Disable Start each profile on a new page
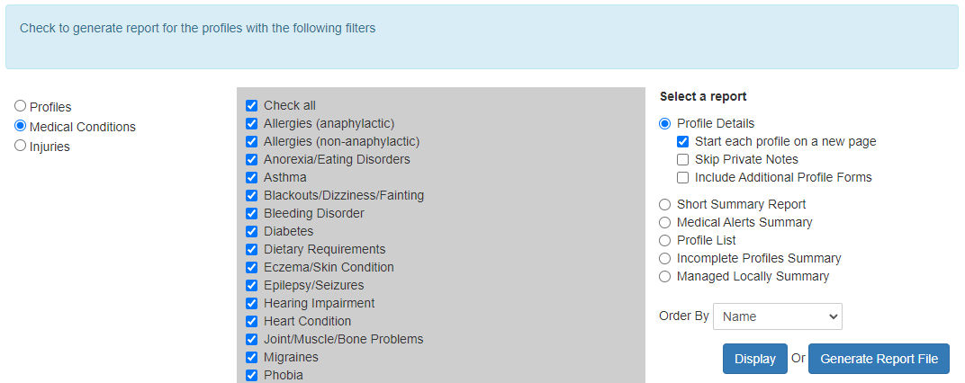The height and width of the screenshot is (383, 965). (x=683, y=141)
